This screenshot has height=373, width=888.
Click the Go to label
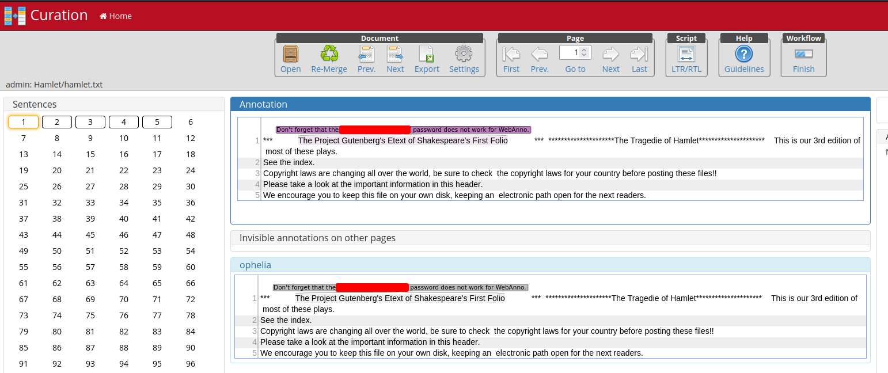pos(575,69)
